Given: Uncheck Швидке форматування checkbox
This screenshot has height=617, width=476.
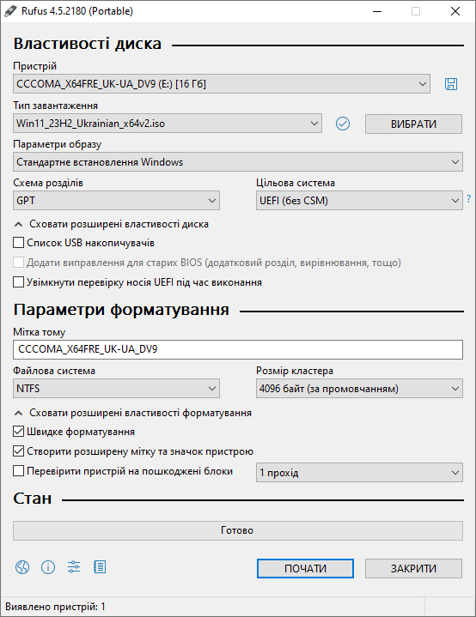Looking at the screenshot, I should pyautogui.click(x=19, y=432).
